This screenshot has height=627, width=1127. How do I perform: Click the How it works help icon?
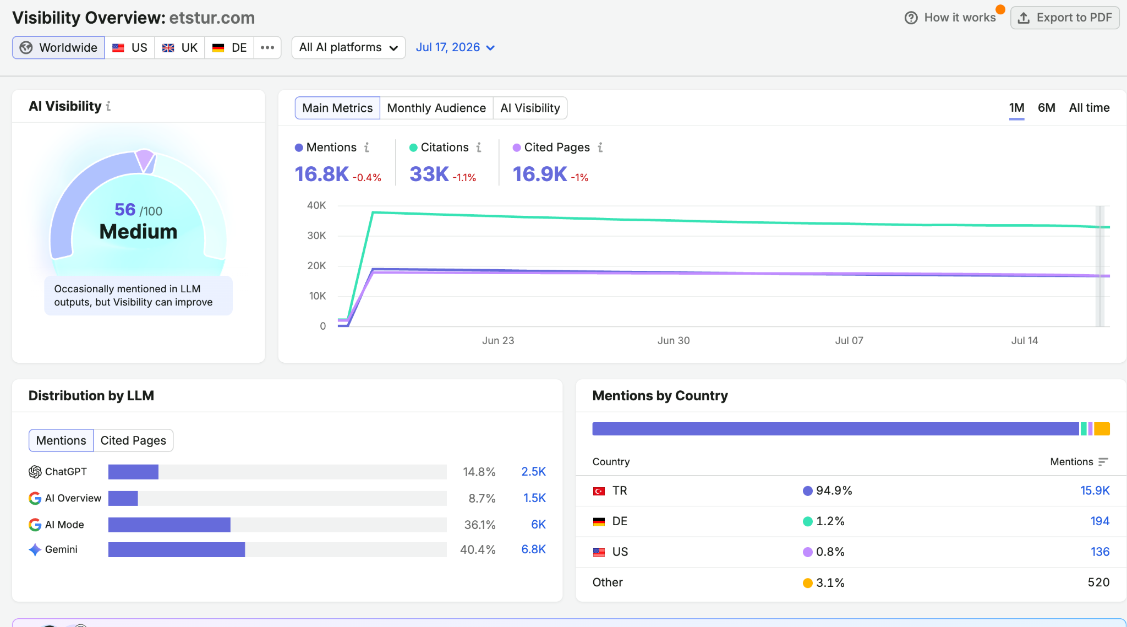click(911, 18)
